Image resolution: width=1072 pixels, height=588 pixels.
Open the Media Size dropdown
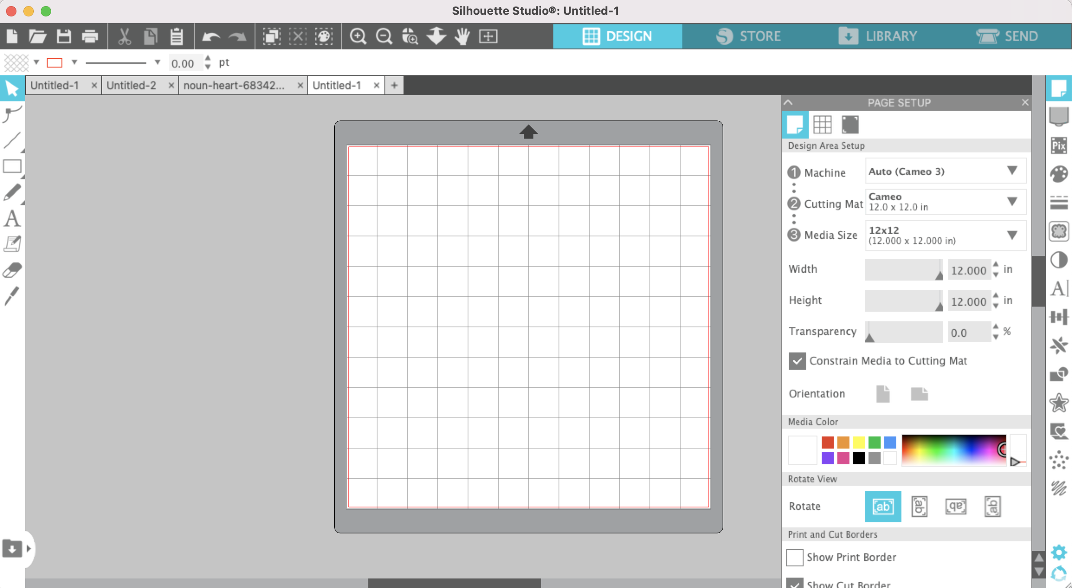point(946,235)
